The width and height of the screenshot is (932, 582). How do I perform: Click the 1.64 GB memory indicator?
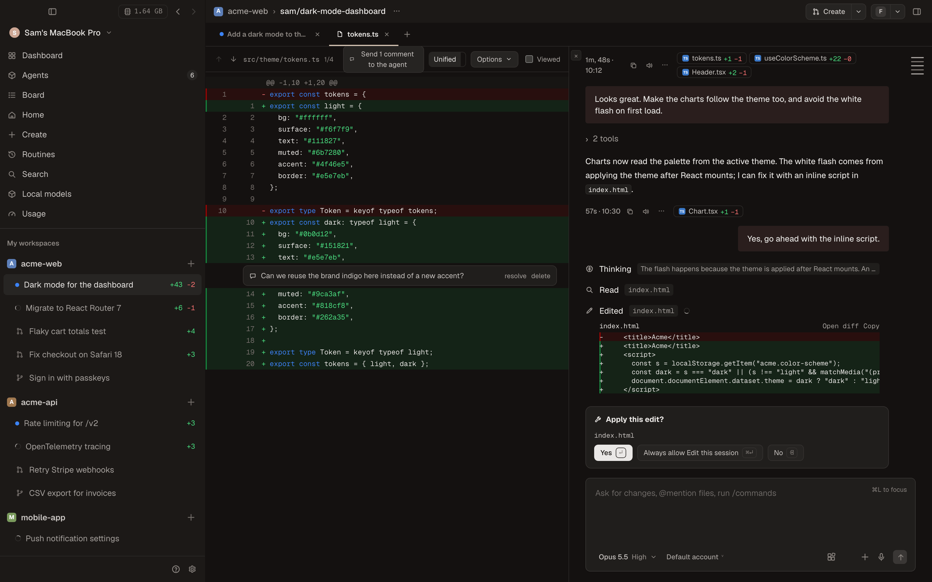pyautogui.click(x=143, y=12)
